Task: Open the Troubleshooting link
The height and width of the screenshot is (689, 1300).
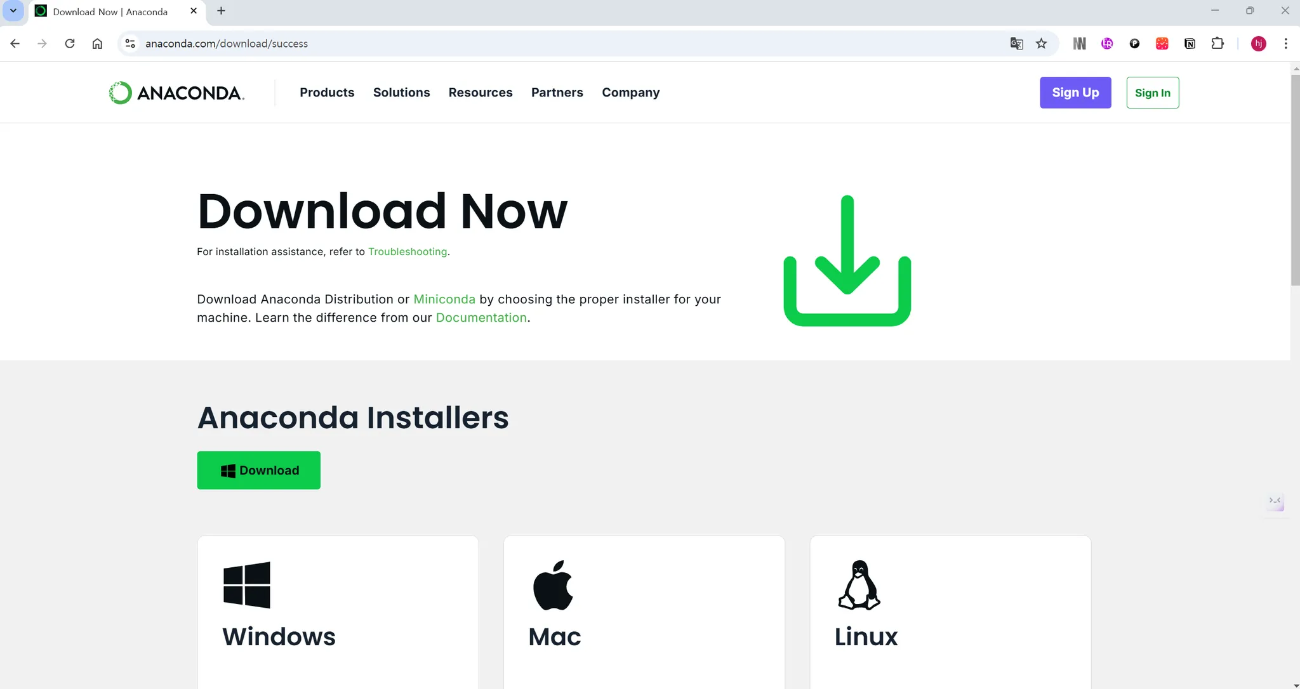Action: pos(408,252)
